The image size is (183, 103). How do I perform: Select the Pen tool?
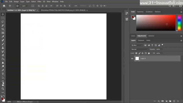3,70
